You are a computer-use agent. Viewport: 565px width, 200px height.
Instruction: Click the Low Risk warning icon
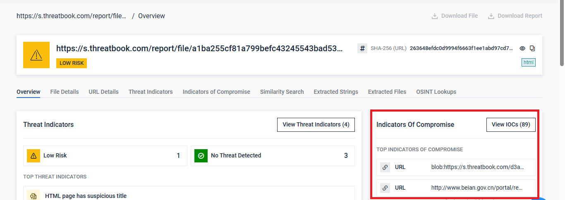pyautogui.click(x=34, y=156)
